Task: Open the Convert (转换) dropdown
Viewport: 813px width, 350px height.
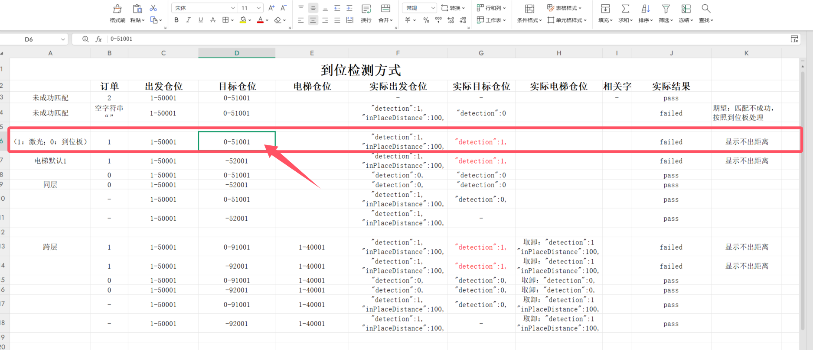Action: (x=453, y=8)
